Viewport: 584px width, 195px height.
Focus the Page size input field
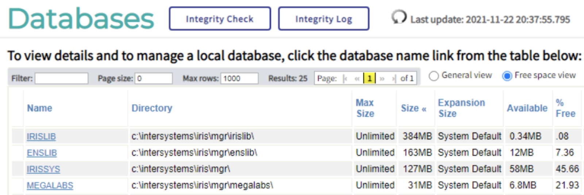153,79
